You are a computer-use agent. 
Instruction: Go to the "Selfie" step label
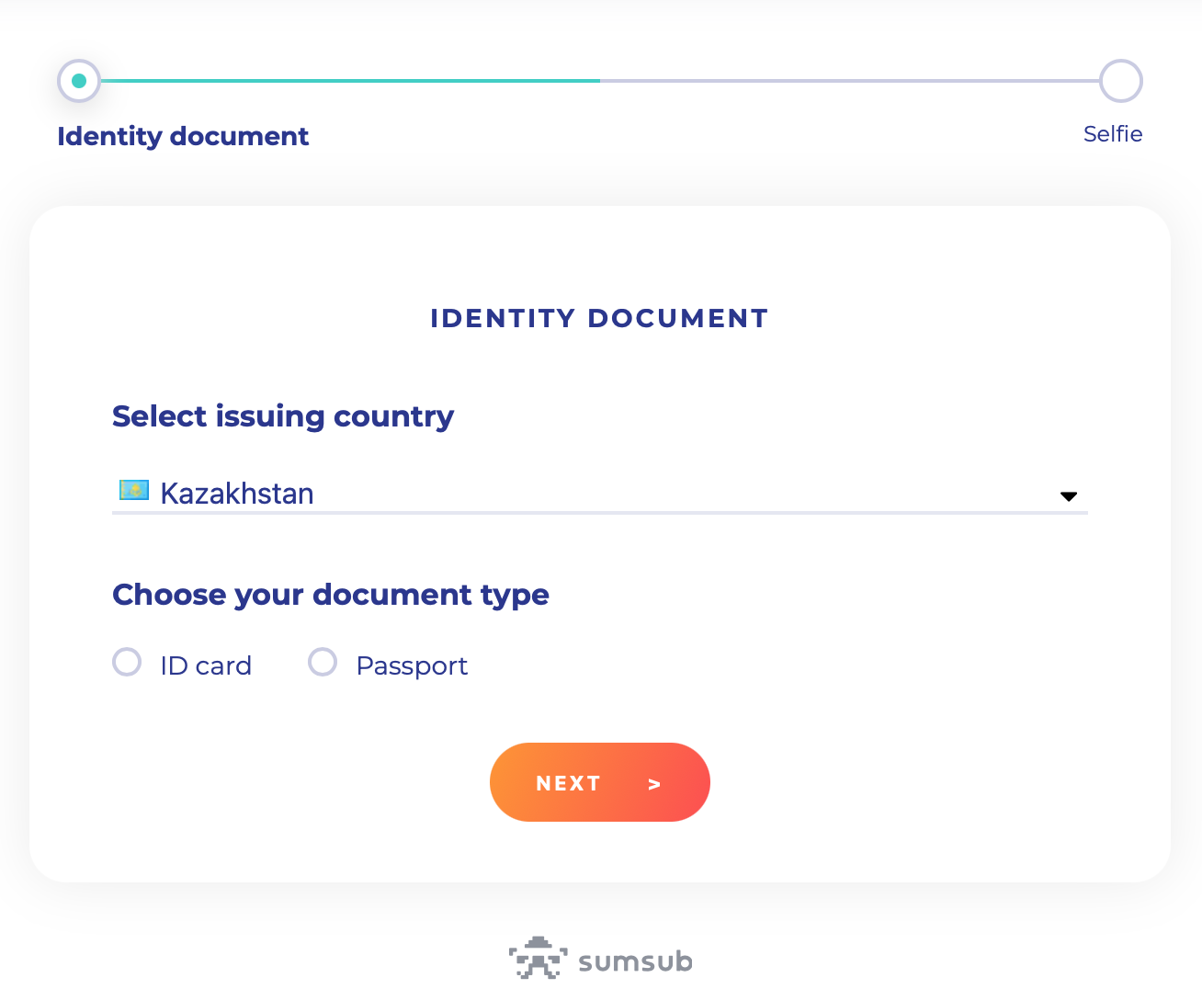[1112, 134]
